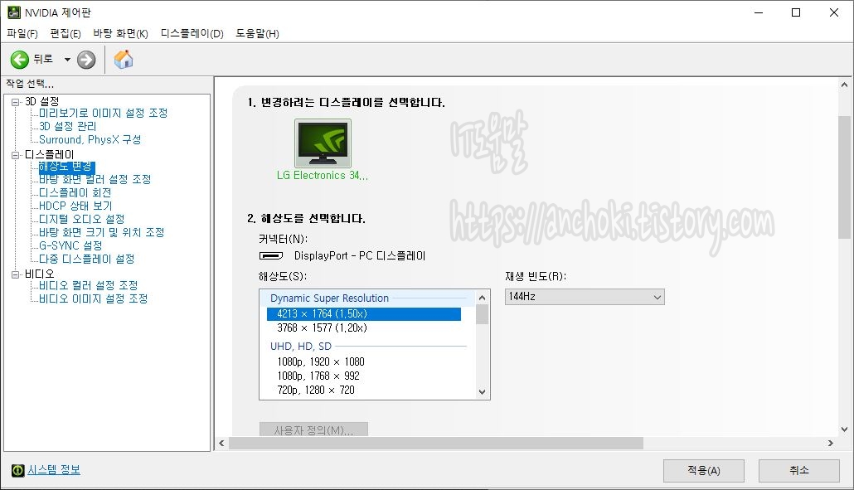Click main panel vertical scroll down arrow
This screenshot has width=854, height=490.
pyautogui.click(x=844, y=429)
